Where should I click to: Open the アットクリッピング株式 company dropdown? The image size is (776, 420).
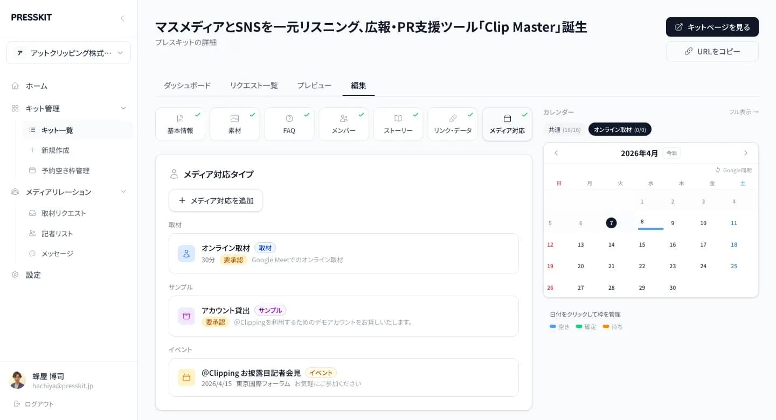point(68,53)
